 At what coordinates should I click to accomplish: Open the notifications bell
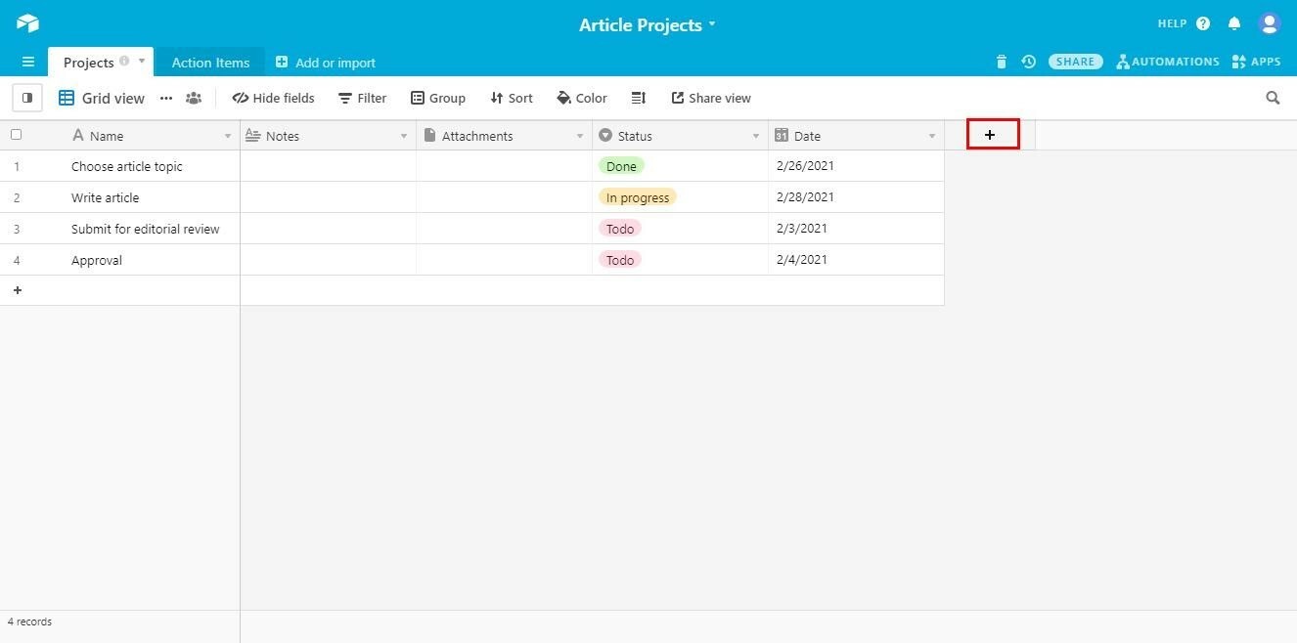(x=1234, y=23)
